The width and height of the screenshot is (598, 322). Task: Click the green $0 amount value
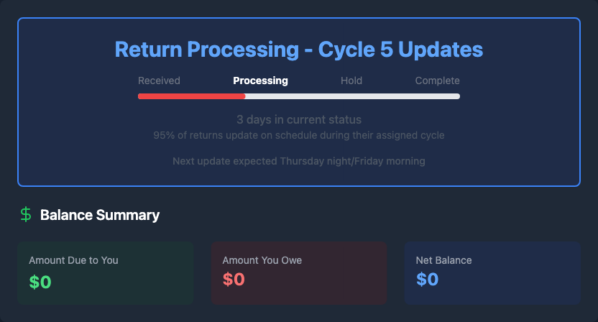point(40,282)
